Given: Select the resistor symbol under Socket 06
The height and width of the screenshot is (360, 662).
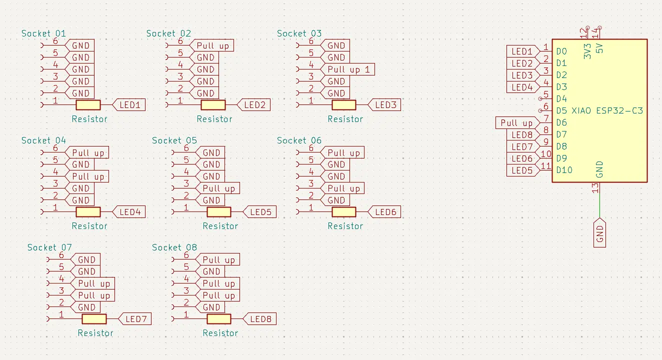Looking at the screenshot, I should click(x=344, y=212).
